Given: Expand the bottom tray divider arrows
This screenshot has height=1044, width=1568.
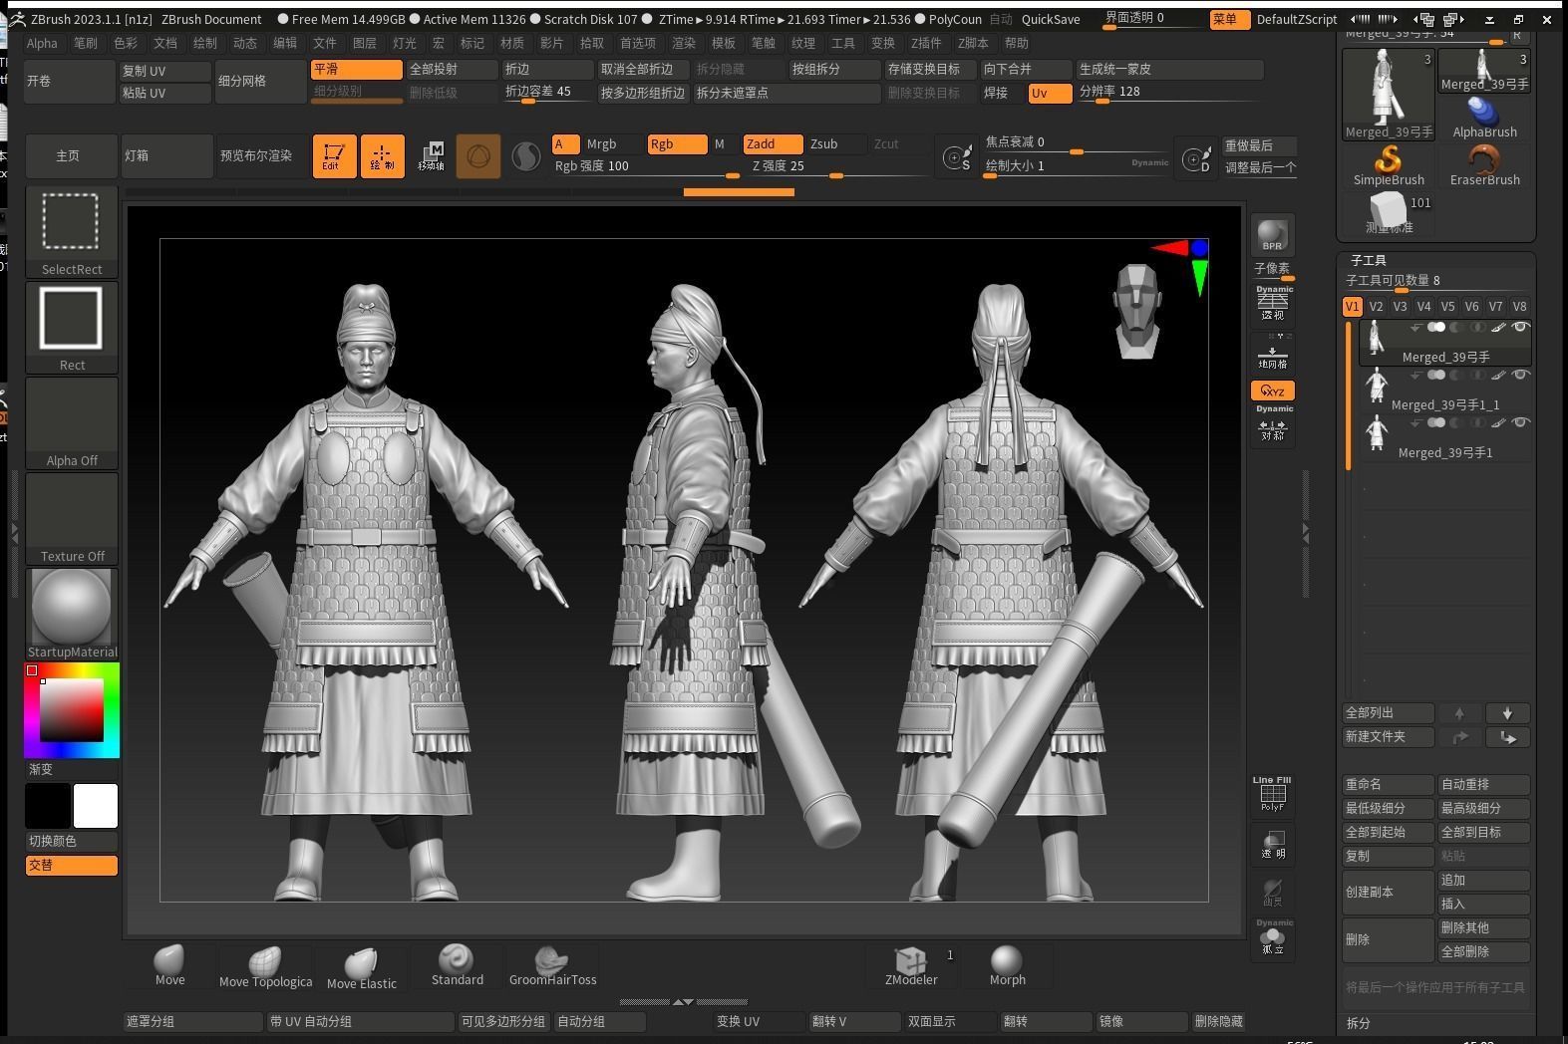Looking at the screenshot, I should point(683,1002).
